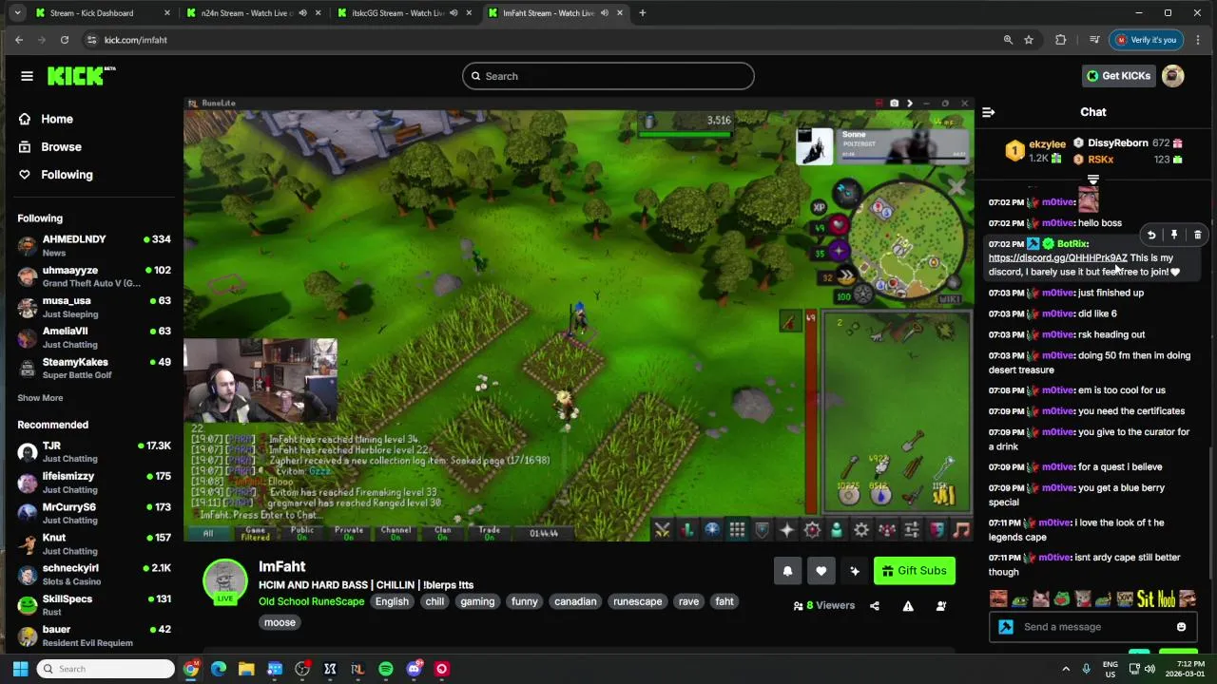This screenshot has width=1217, height=684.
Task: Open the Combat Options tab in game
Action: [x=663, y=530]
